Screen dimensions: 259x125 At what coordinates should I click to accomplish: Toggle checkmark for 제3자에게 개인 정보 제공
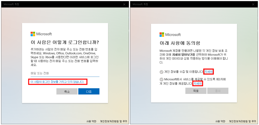161,80
